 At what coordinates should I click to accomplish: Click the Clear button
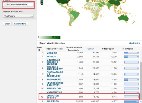click(x=7, y=24)
